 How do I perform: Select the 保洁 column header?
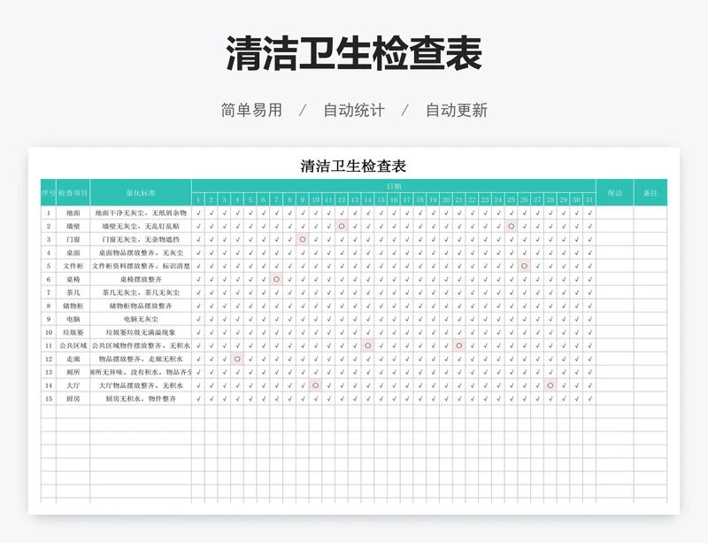point(614,192)
